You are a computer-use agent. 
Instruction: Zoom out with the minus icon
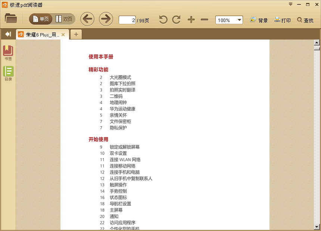pyautogui.click(x=204, y=20)
